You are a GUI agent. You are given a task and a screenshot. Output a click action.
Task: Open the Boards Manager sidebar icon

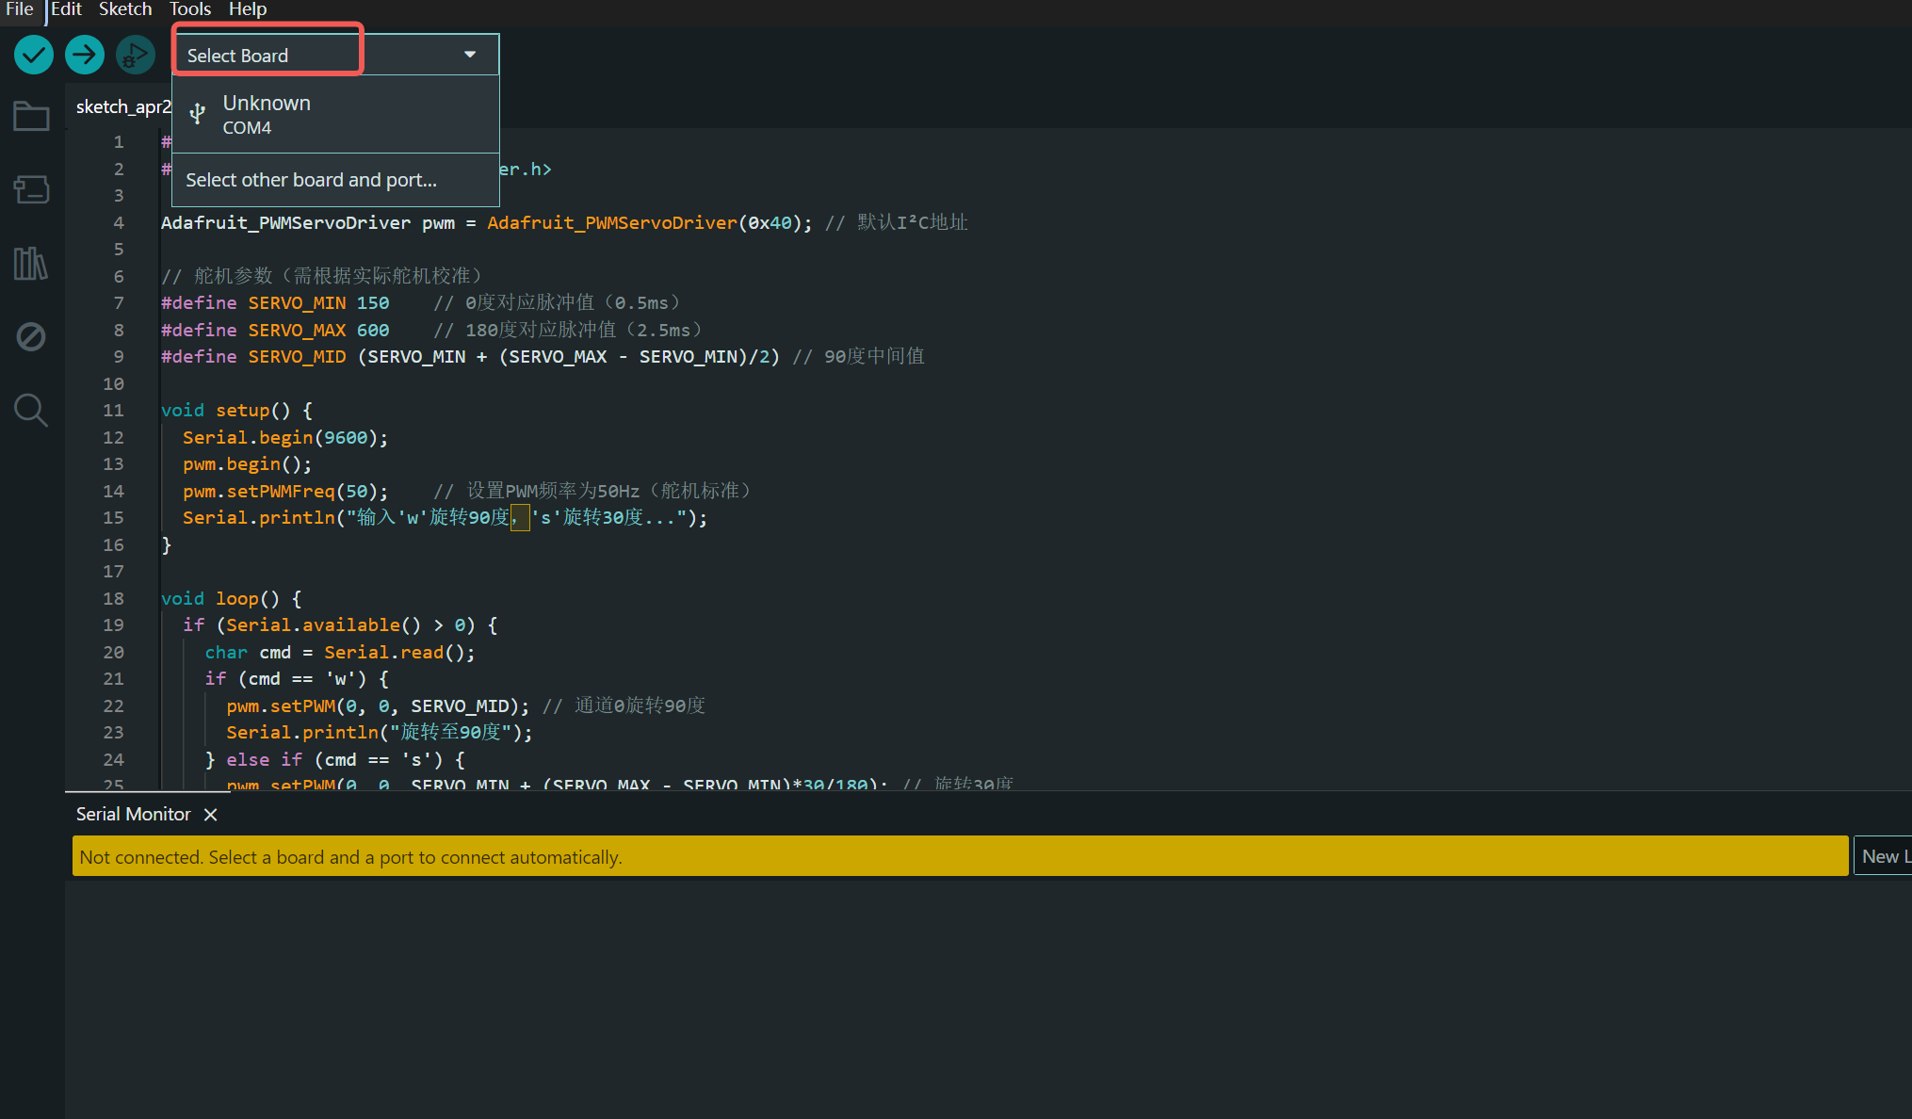31,189
